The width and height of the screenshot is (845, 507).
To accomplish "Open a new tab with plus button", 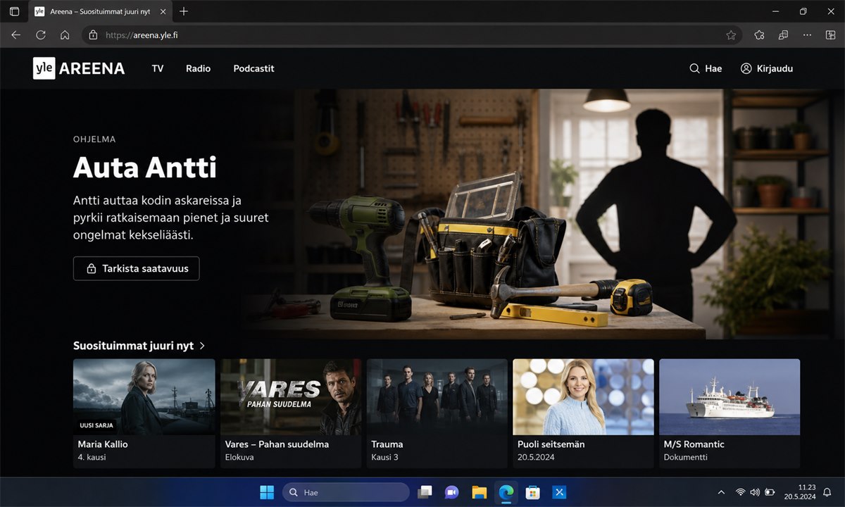I will (184, 11).
